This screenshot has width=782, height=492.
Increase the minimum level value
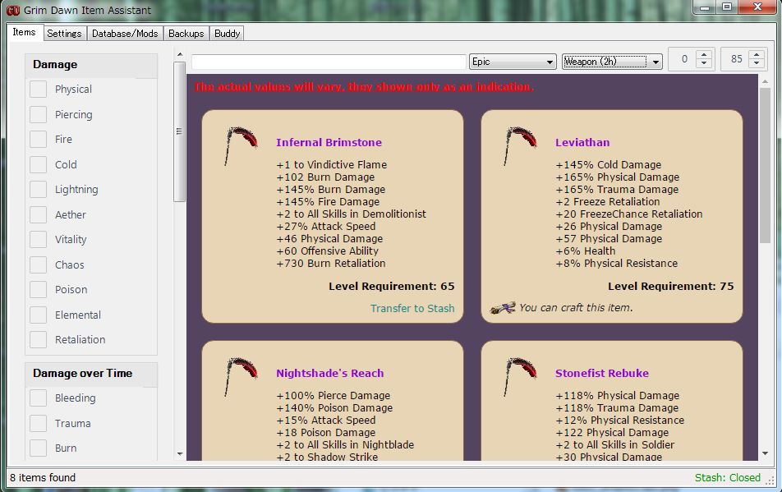click(x=704, y=55)
